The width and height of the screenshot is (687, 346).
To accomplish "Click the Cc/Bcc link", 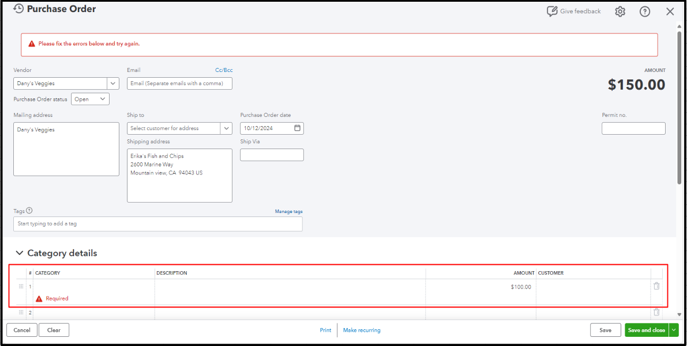I will (x=224, y=70).
